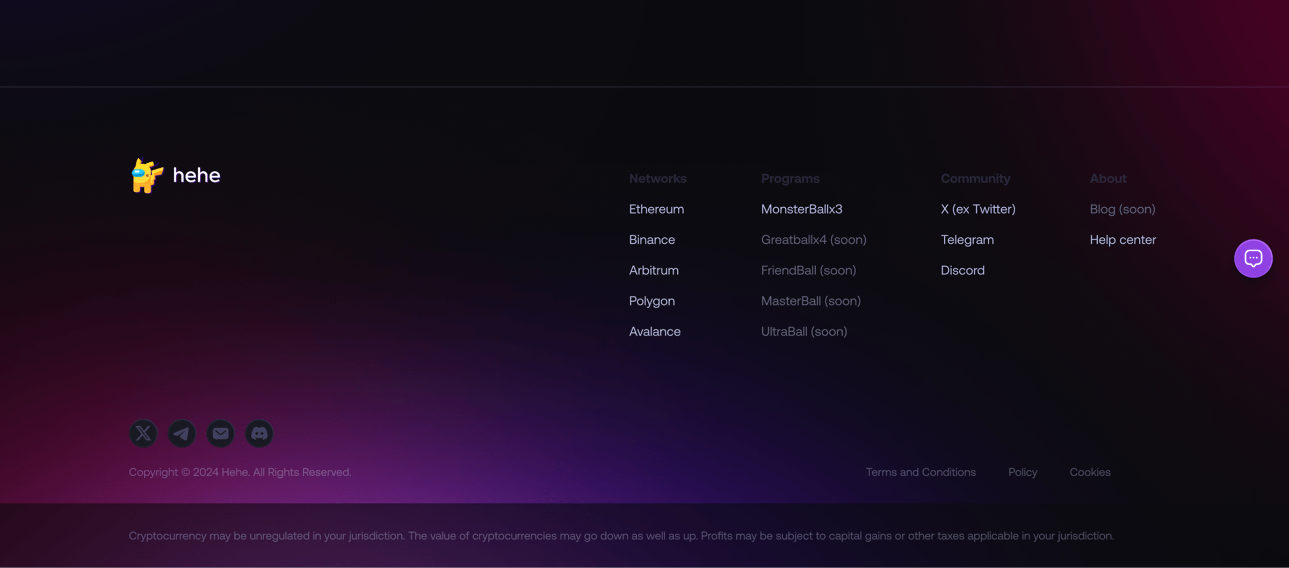
Task: Go to the Ethereum network link
Action: (656, 209)
